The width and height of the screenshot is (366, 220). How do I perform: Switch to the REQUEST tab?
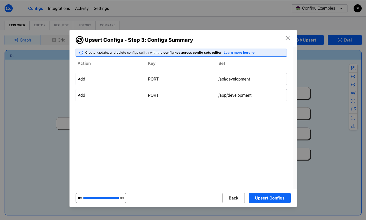pos(61,25)
